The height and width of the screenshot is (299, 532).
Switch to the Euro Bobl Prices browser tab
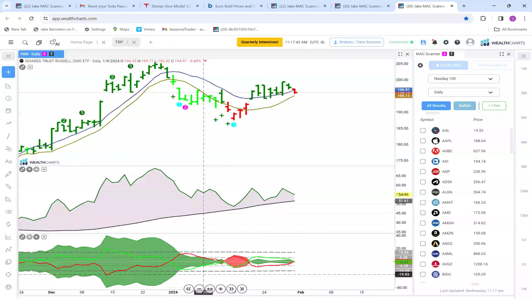point(235,6)
